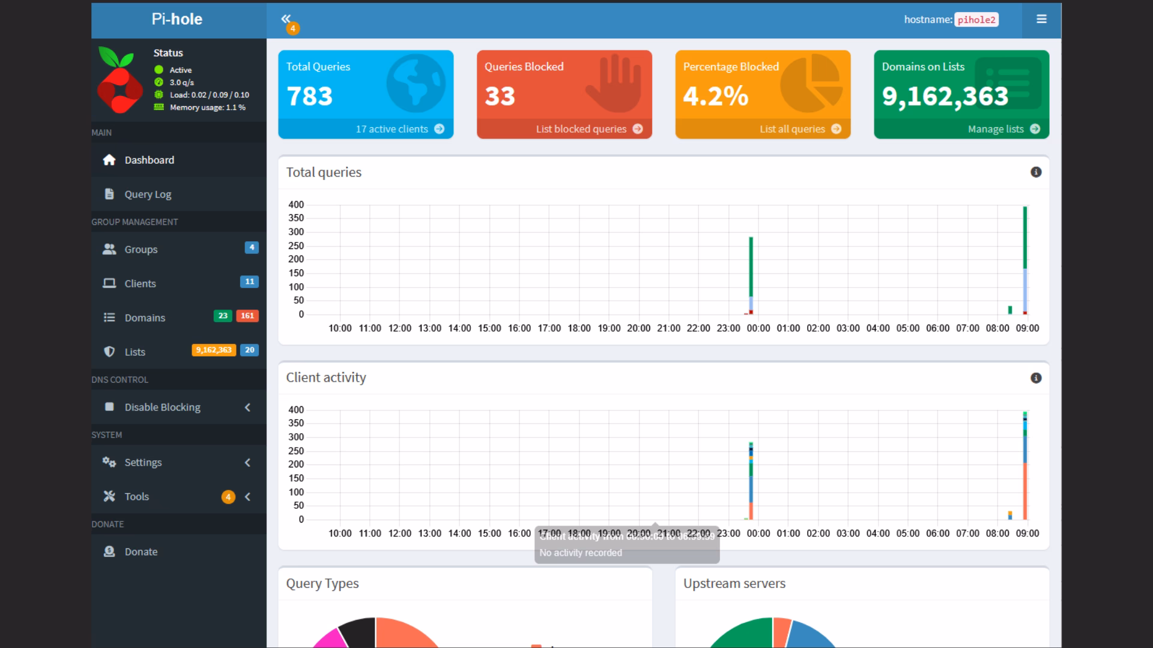
Task: Click Total queries chart info icon
Action: click(1036, 172)
